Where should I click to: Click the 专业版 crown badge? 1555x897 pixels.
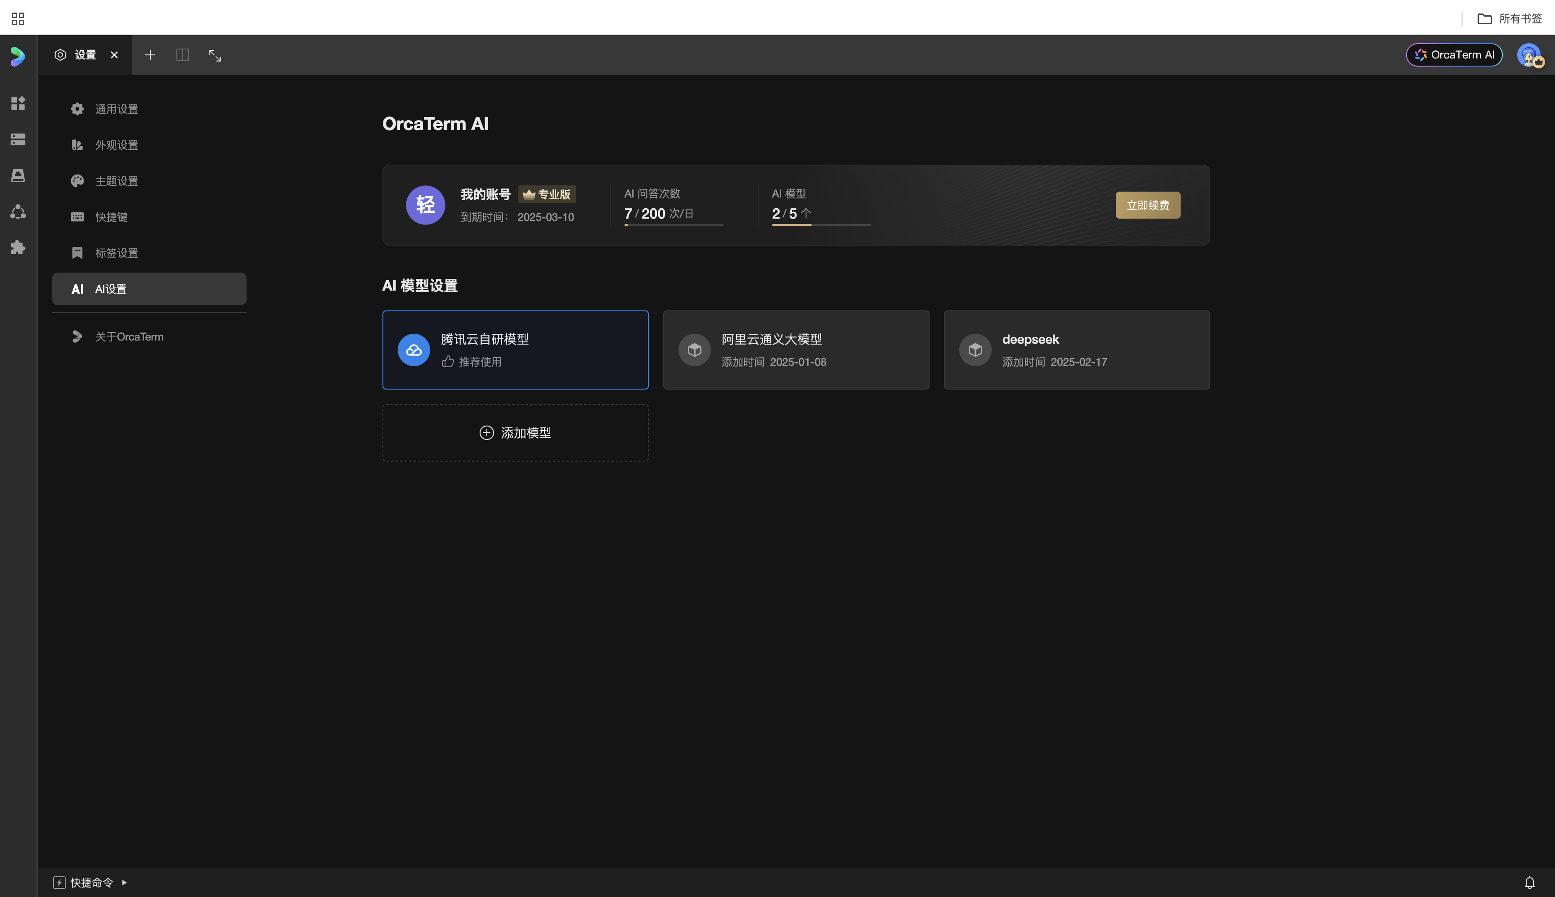point(547,194)
